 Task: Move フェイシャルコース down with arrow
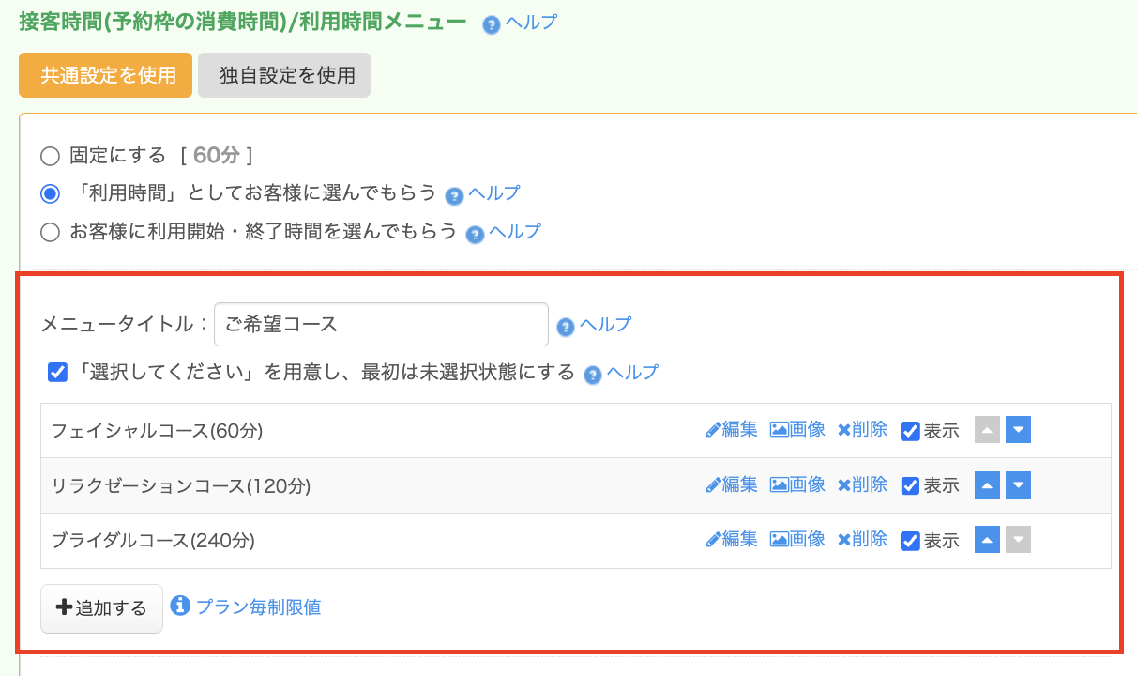[1018, 430]
